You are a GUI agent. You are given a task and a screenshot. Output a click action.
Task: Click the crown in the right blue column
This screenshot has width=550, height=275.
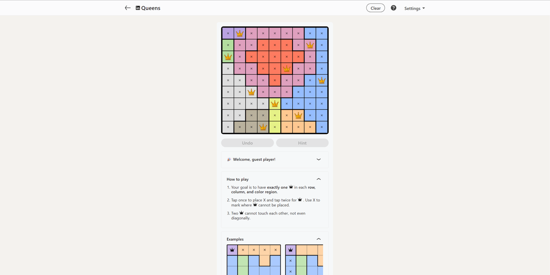[x=321, y=80]
